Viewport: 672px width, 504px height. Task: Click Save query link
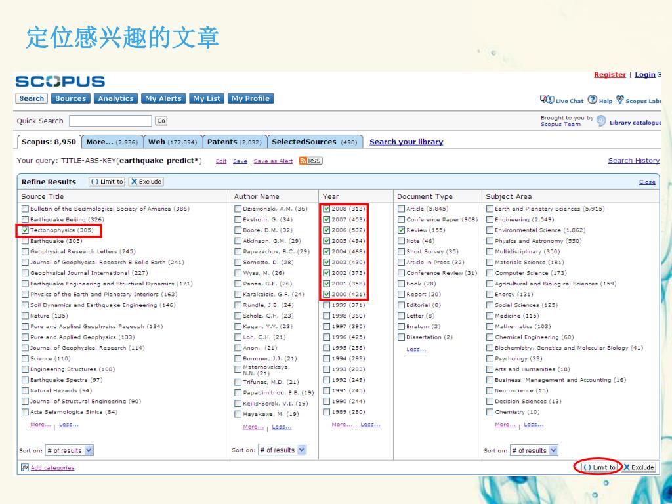[x=240, y=161]
